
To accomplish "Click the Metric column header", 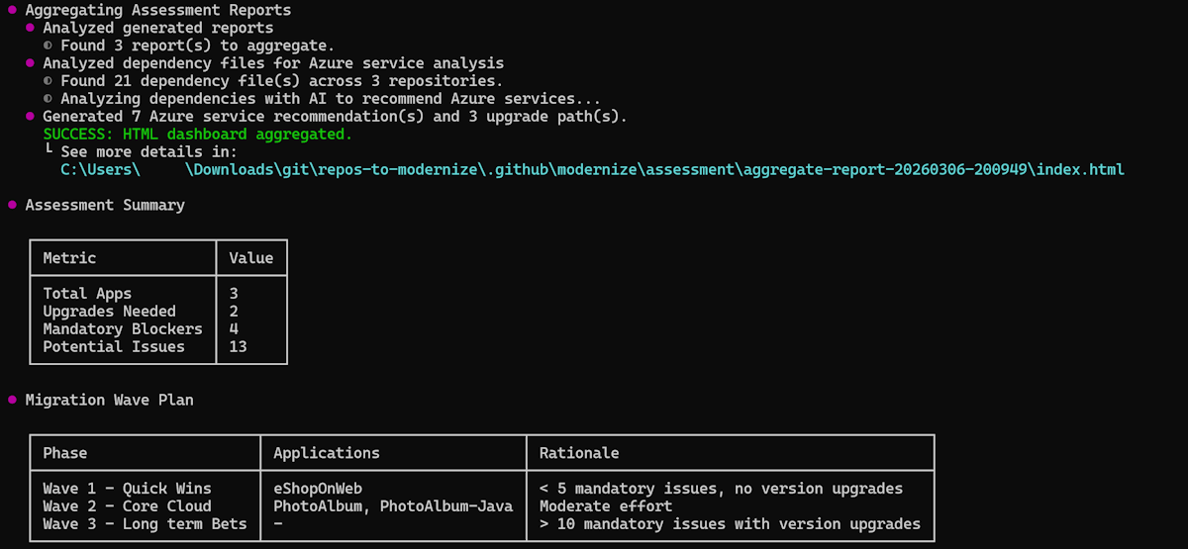I will 69,258.
